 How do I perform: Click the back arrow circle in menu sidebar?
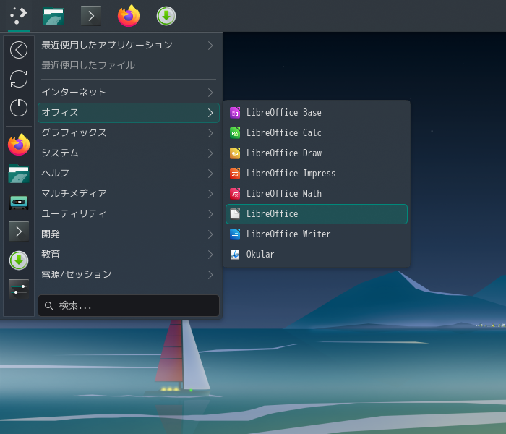pos(19,50)
